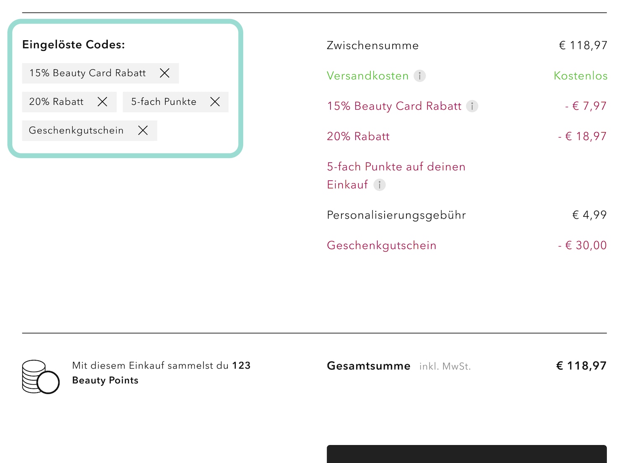629x463 pixels.
Task: Open the Zwischensumme line item
Action: pyautogui.click(x=372, y=45)
